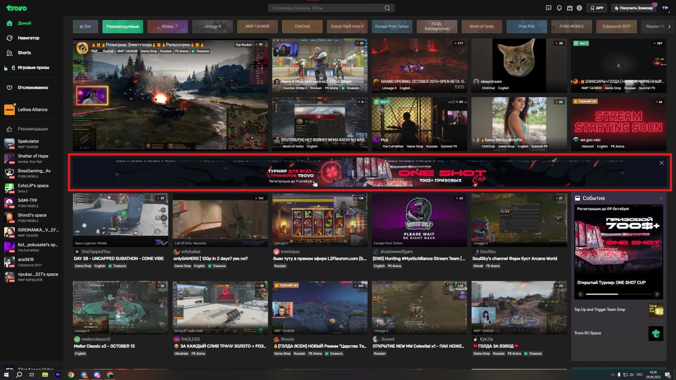Click the RADLEKS streamer avatar
The height and width of the screenshot is (380, 676).
(x=176, y=339)
